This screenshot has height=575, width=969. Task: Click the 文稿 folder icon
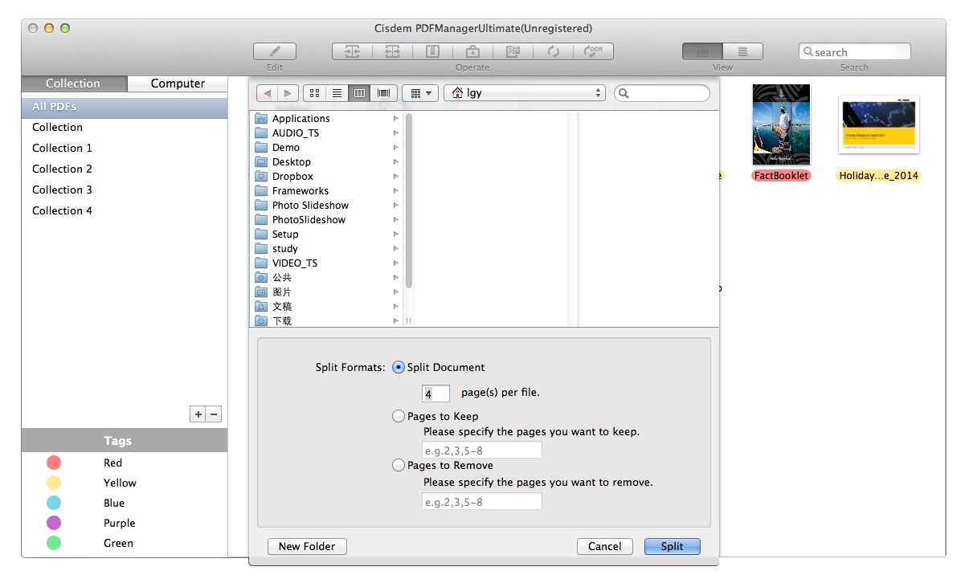pyautogui.click(x=261, y=307)
